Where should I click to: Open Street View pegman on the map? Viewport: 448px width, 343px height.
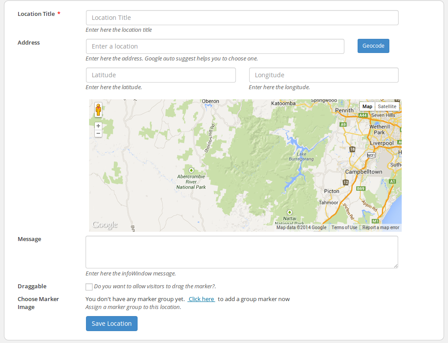(x=98, y=110)
